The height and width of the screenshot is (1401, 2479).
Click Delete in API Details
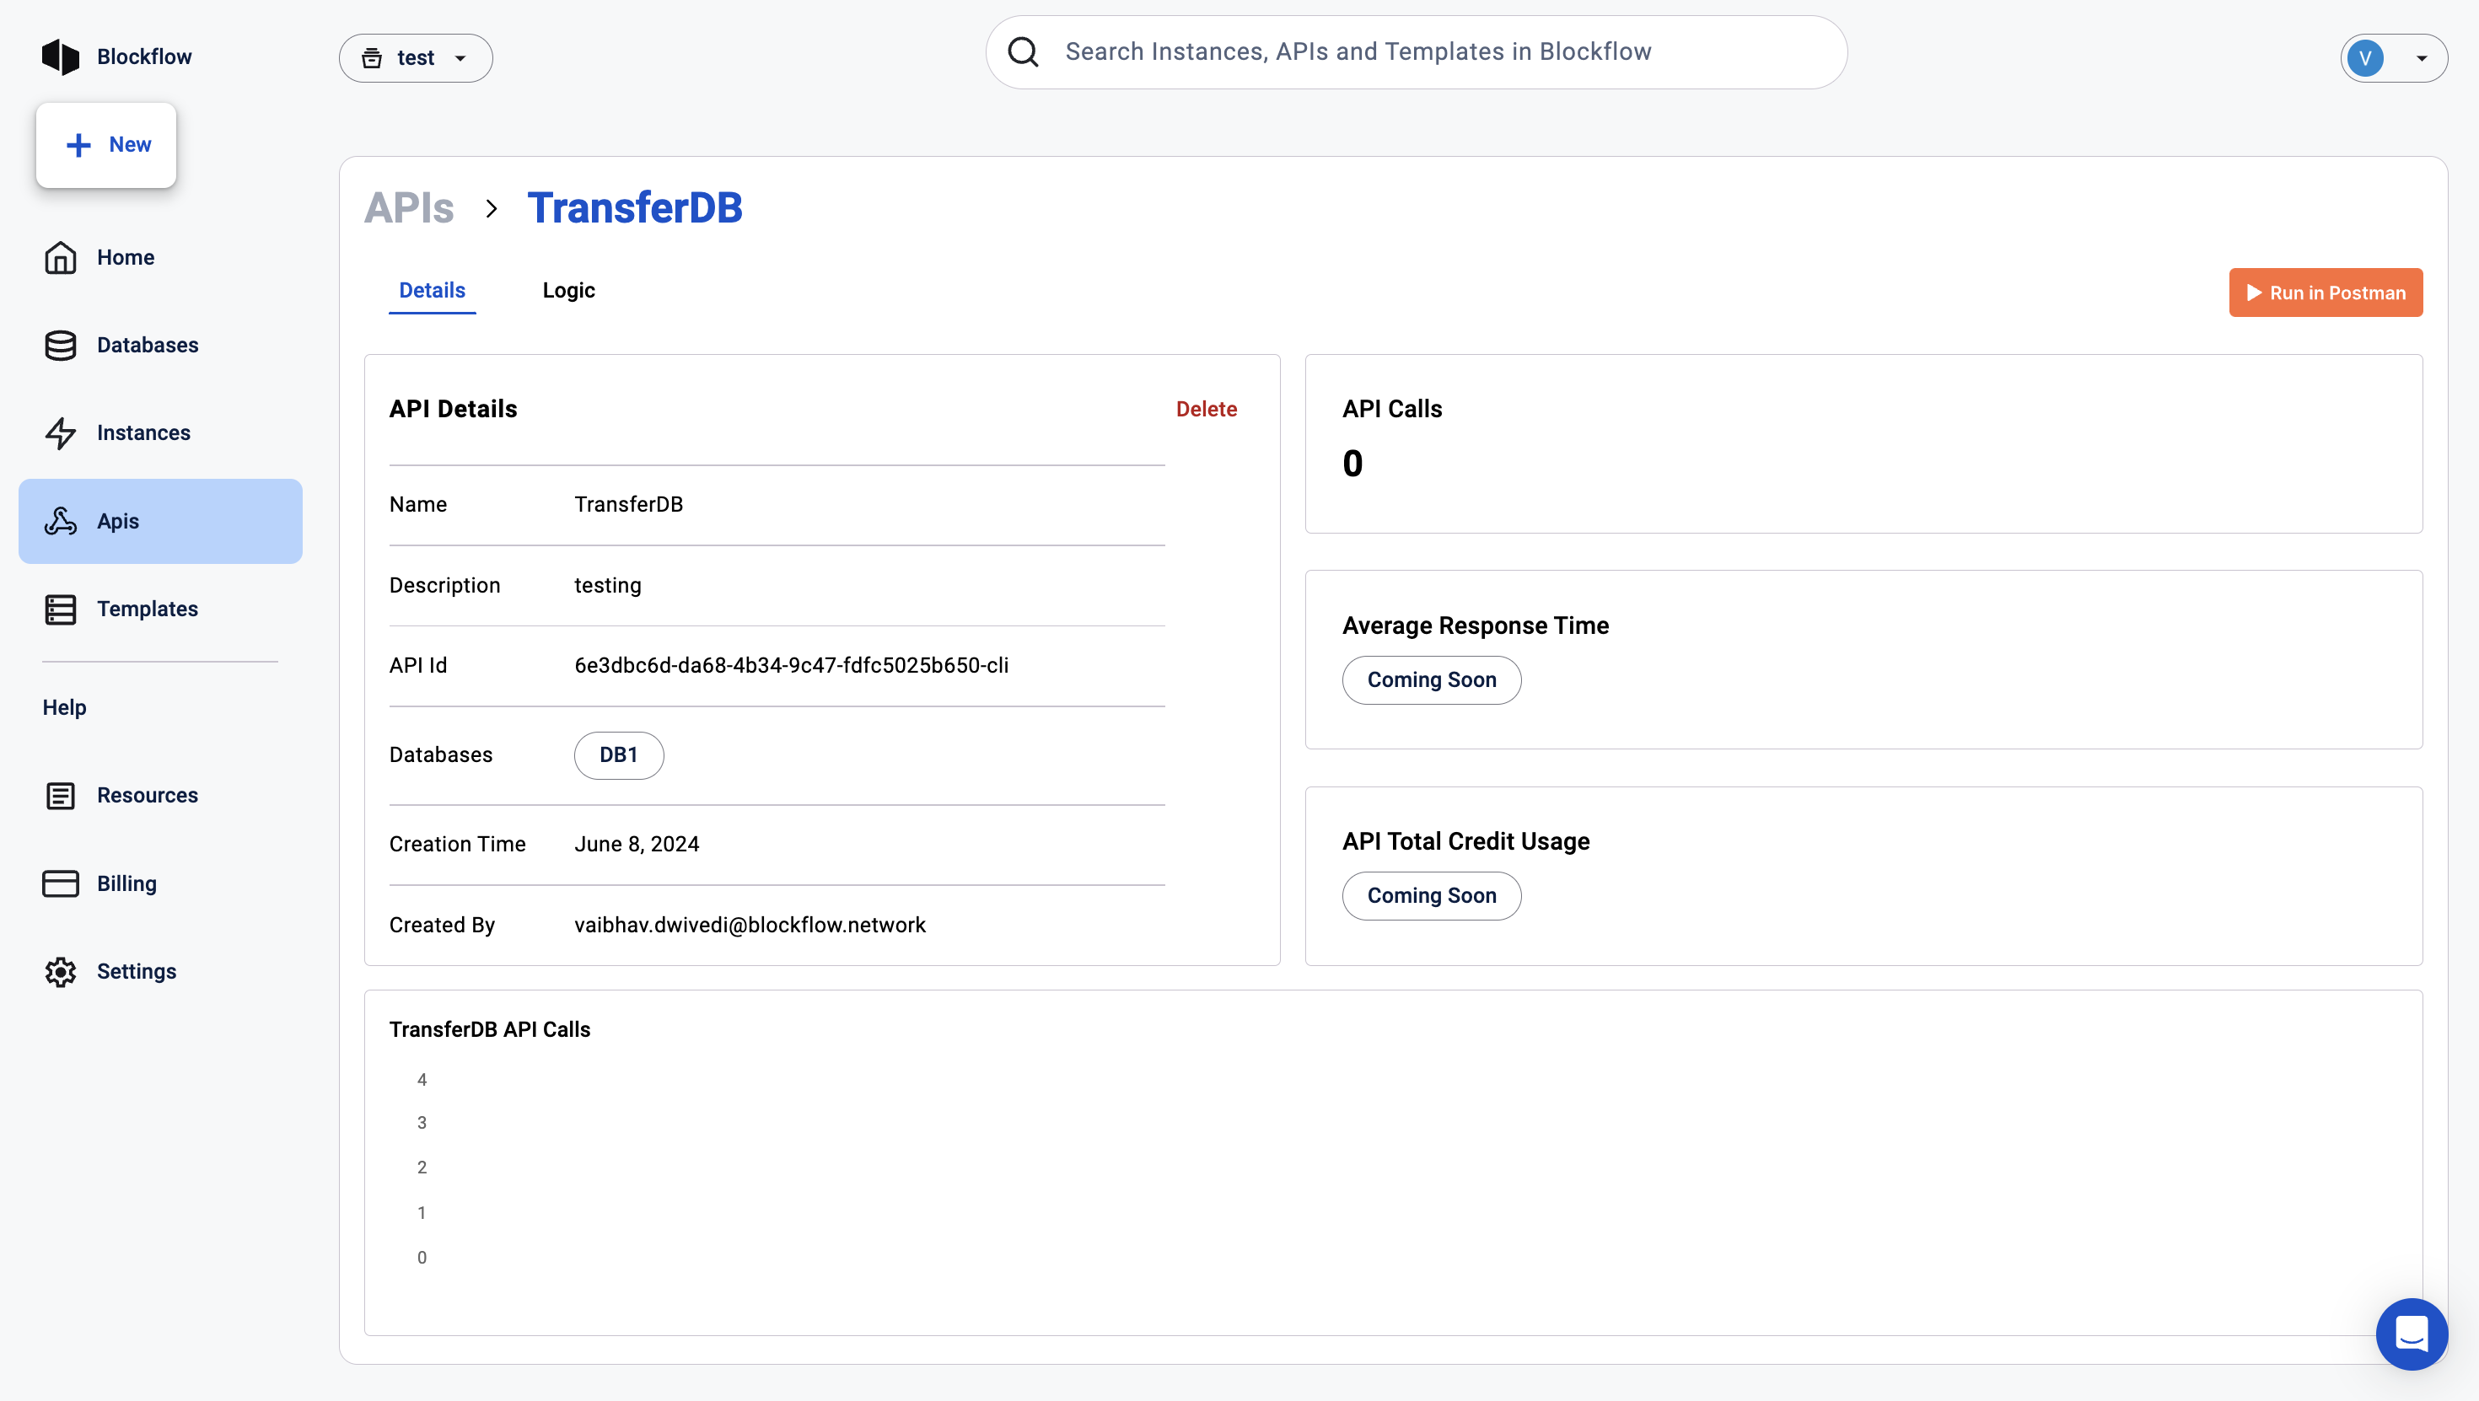pos(1206,409)
